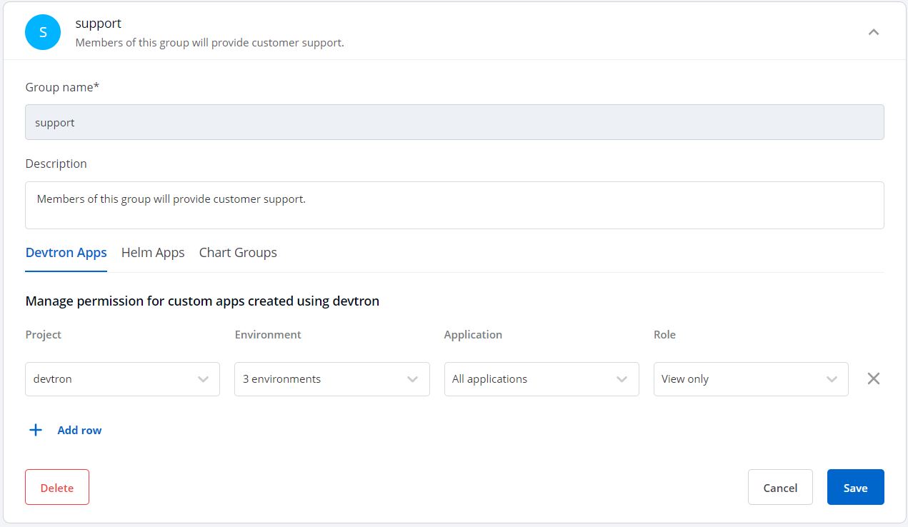The width and height of the screenshot is (908, 527).
Task: Expand the '3 environments' Environment dropdown
Action: (x=331, y=379)
